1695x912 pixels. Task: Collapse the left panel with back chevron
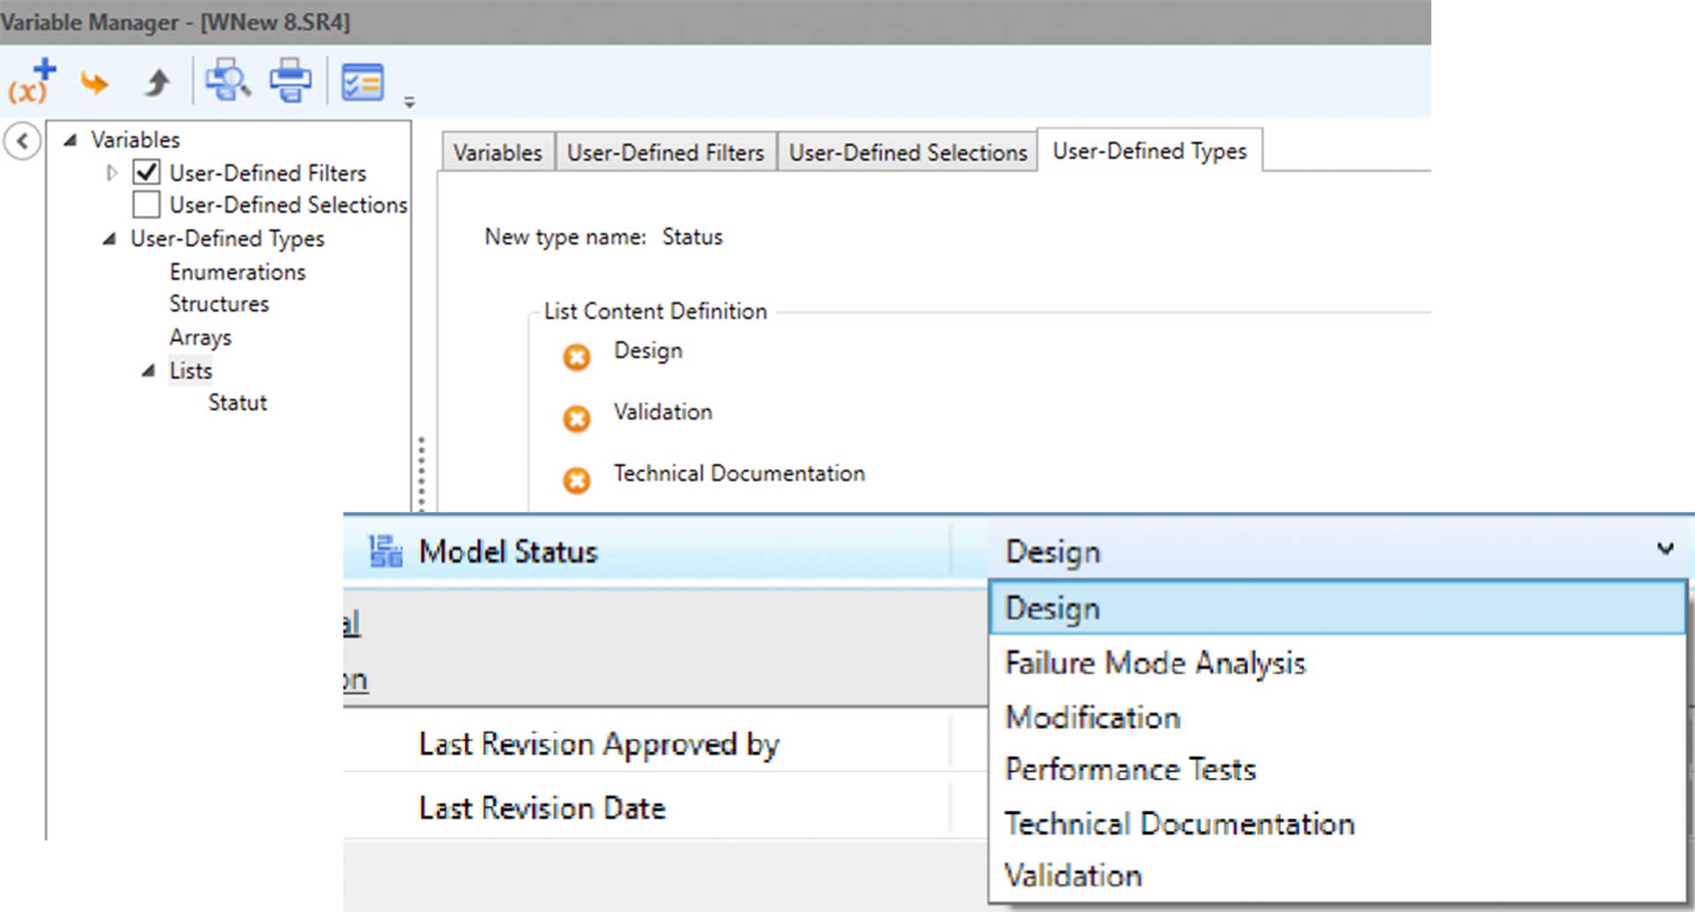(x=22, y=140)
